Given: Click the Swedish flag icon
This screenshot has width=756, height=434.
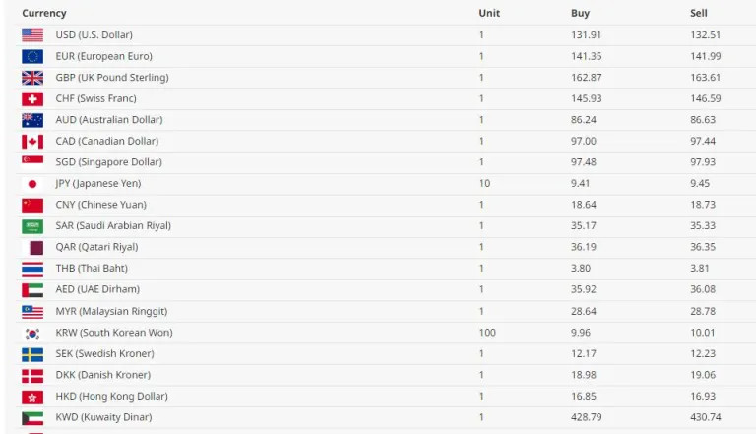Looking at the screenshot, I should 32,354.
